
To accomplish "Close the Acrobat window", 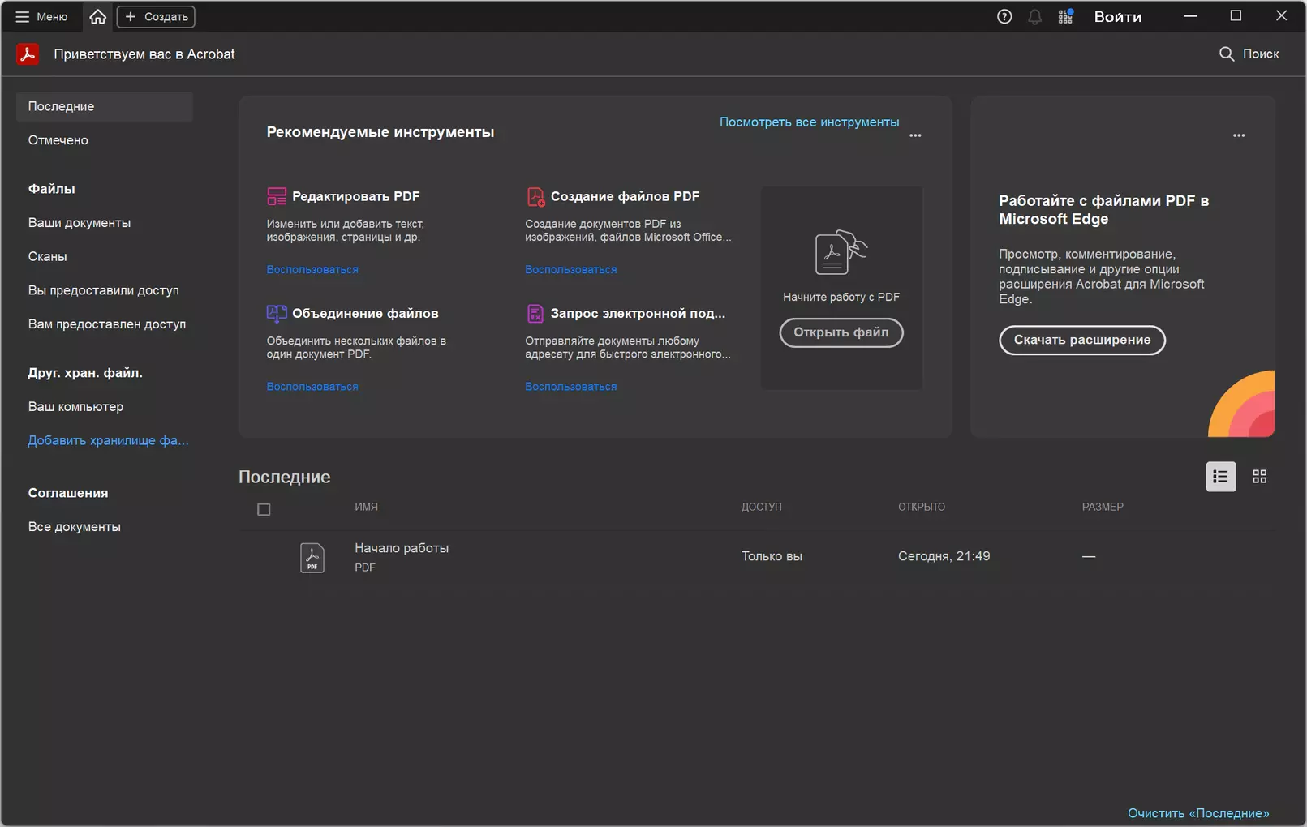I will (1282, 16).
